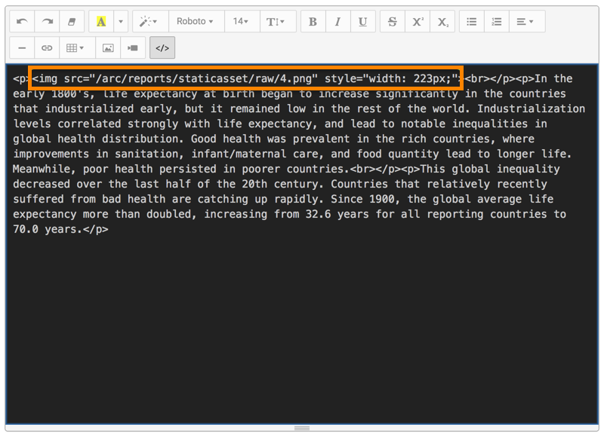Apply superscript formatting
The width and height of the screenshot is (604, 437).
point(417,22)
